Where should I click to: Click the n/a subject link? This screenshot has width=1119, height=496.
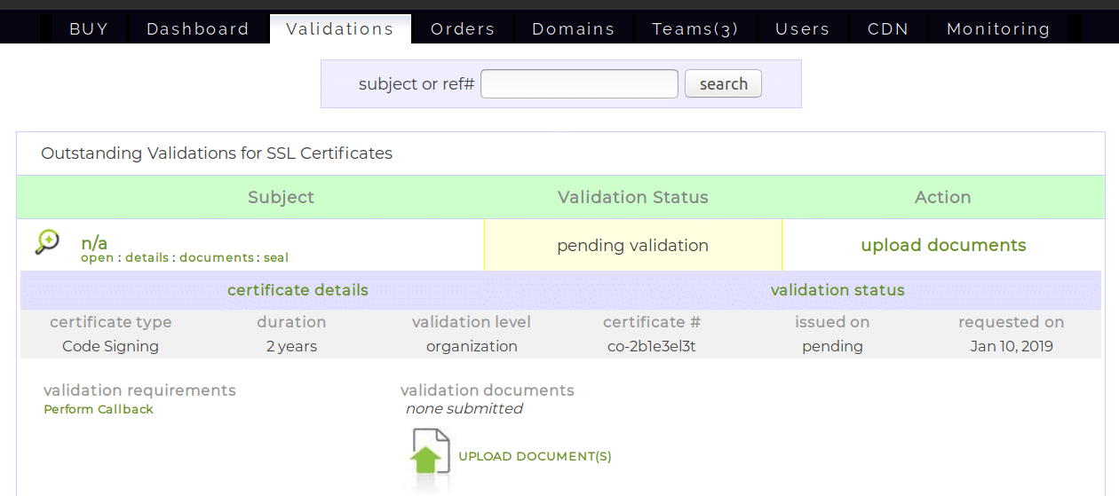[x=94, y=242]
